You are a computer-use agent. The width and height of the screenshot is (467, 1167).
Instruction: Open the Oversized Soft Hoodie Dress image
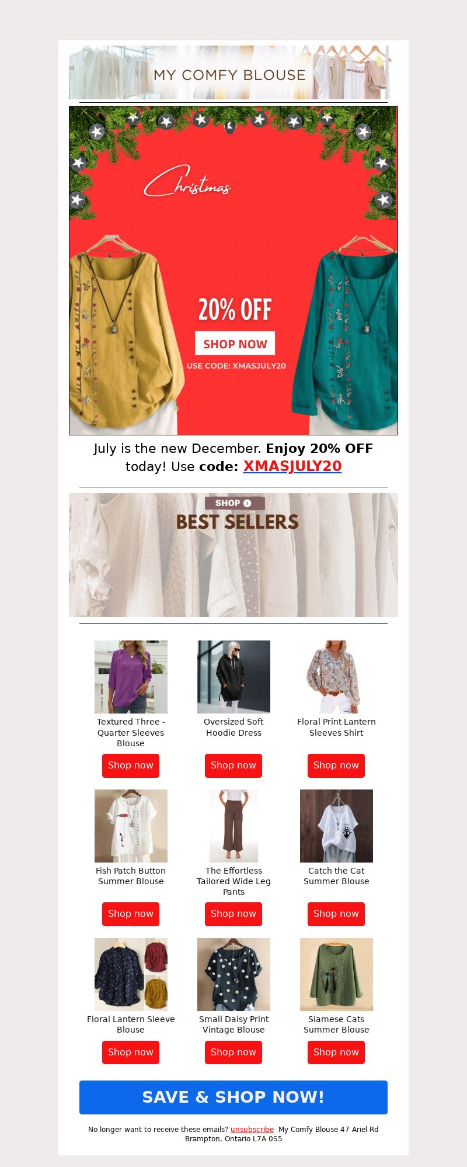pos(233,677)
